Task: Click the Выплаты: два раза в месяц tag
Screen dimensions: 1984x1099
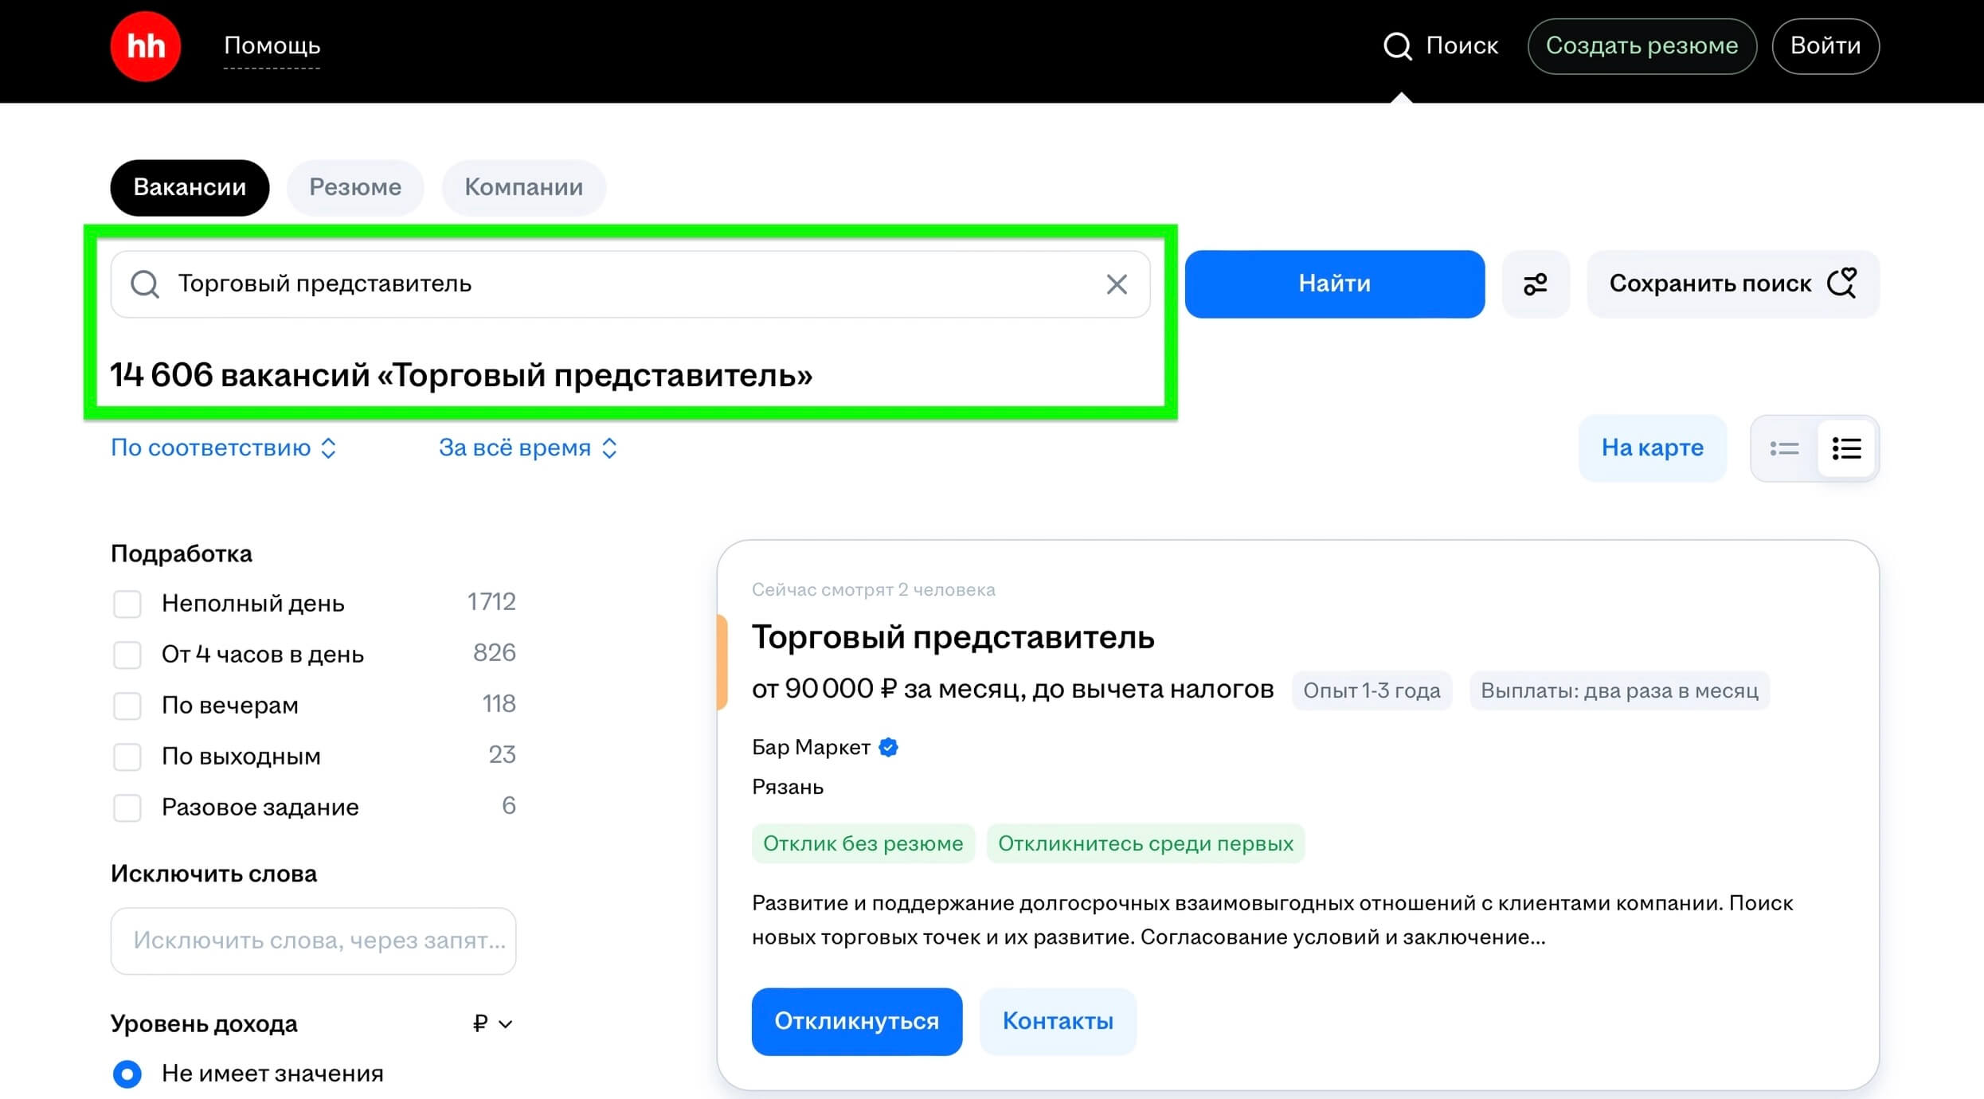Action: pyautogui.click(x=1619, y=690)
